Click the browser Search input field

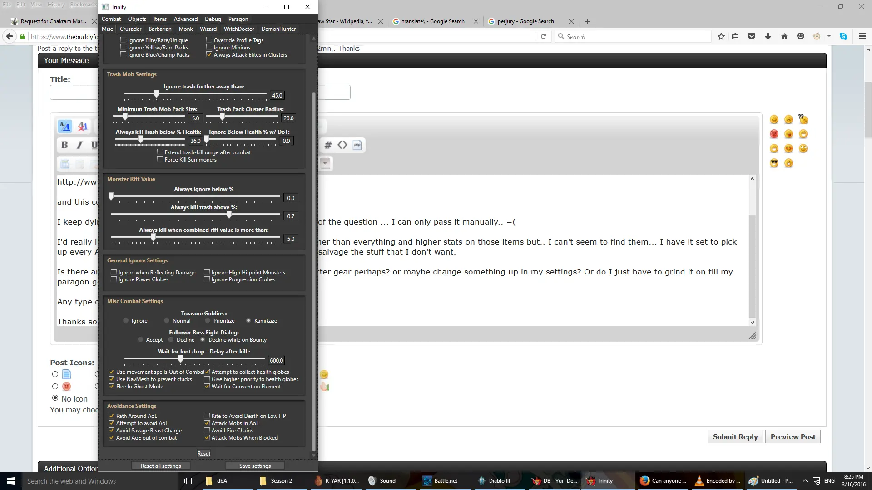[633, 37]
